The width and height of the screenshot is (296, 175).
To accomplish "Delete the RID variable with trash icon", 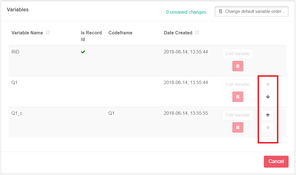I will (238, 66).
